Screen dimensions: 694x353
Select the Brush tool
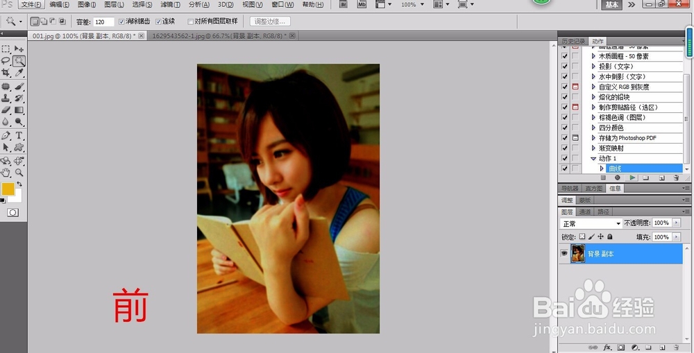[x=19, y=87]
